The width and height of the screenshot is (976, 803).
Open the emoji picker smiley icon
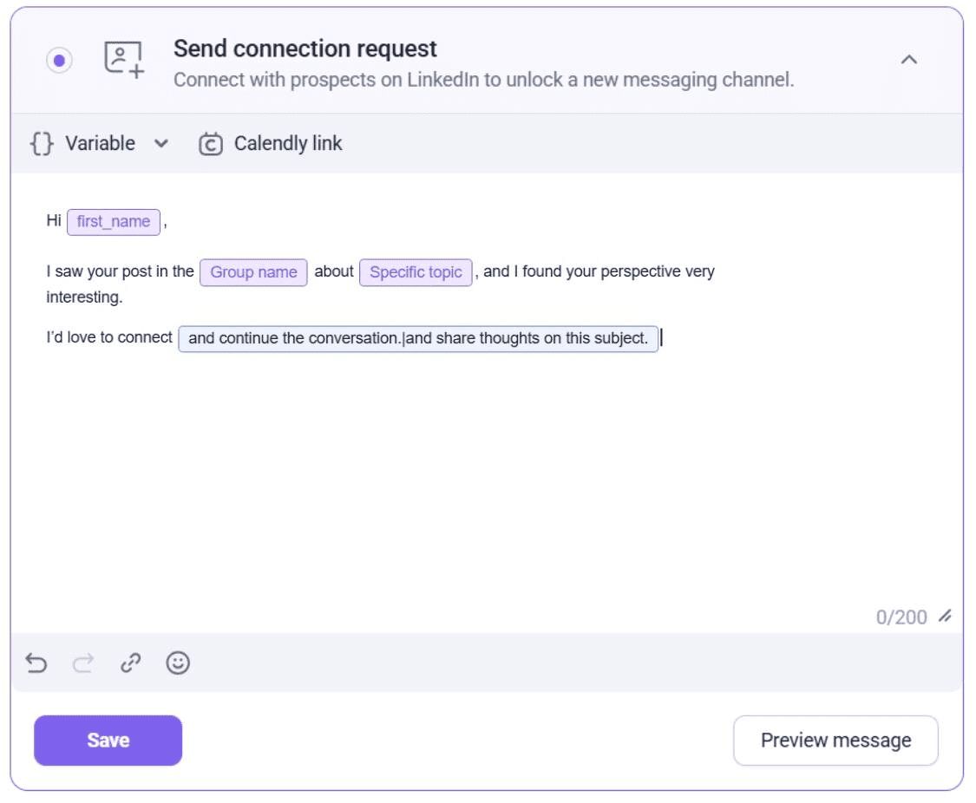(x=178, y=663)
